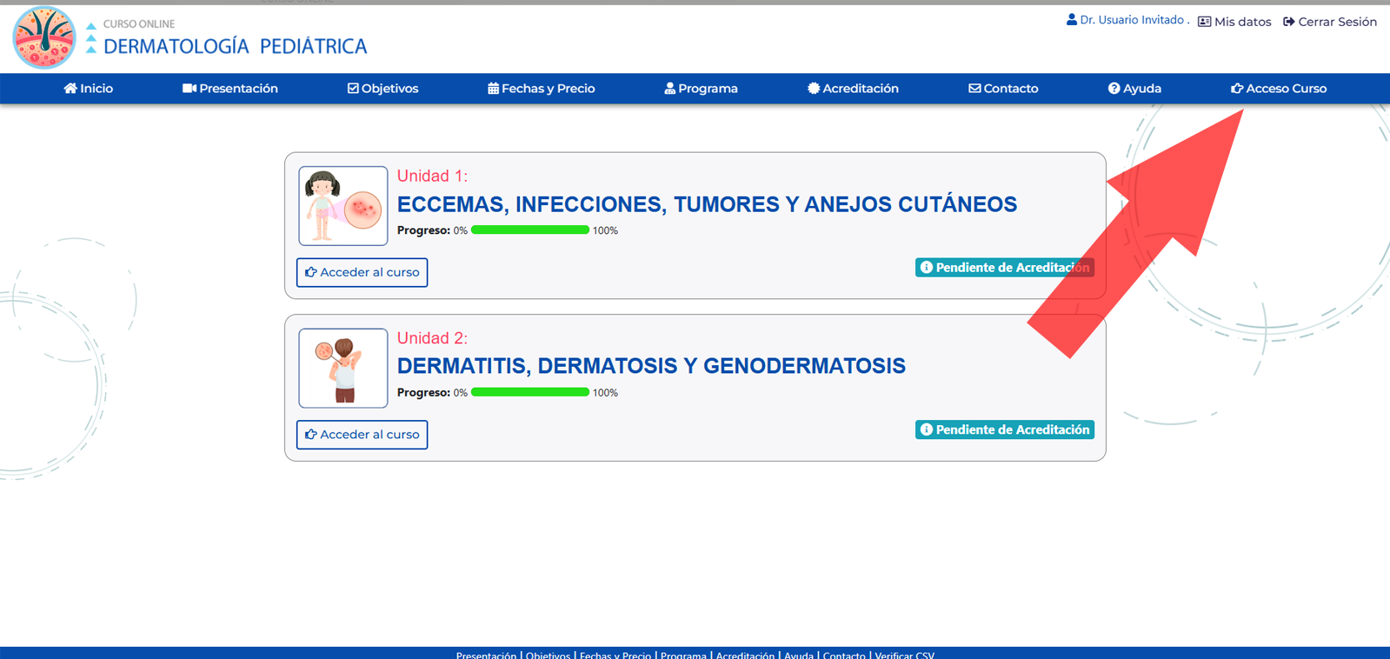Click the person icon beside Programa
This screenshot has width=1390, height=659.
point(669,89)
